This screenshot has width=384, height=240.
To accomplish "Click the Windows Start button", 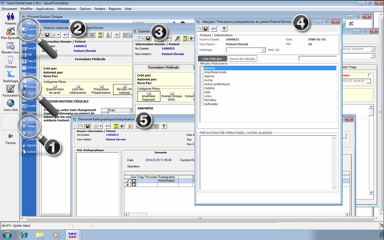I will coord(7,235).
